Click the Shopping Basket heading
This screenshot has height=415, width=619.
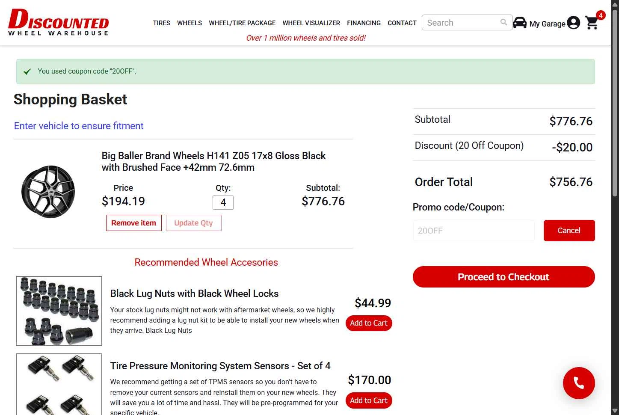[70, 100]
